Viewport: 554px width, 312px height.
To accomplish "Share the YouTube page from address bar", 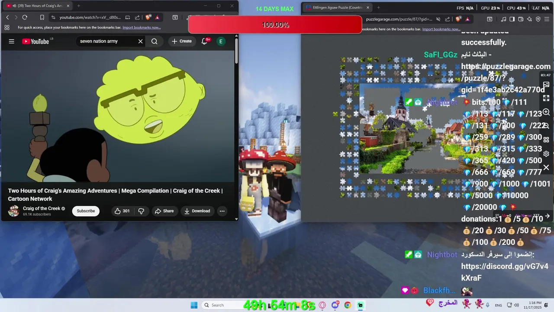I will pos(137,17).
